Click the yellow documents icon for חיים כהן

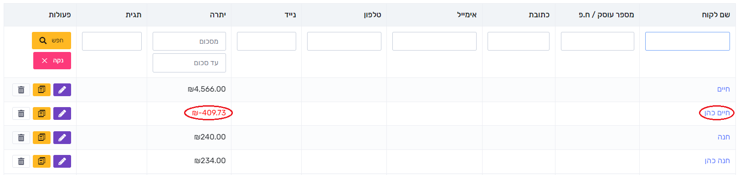(41, 113)
